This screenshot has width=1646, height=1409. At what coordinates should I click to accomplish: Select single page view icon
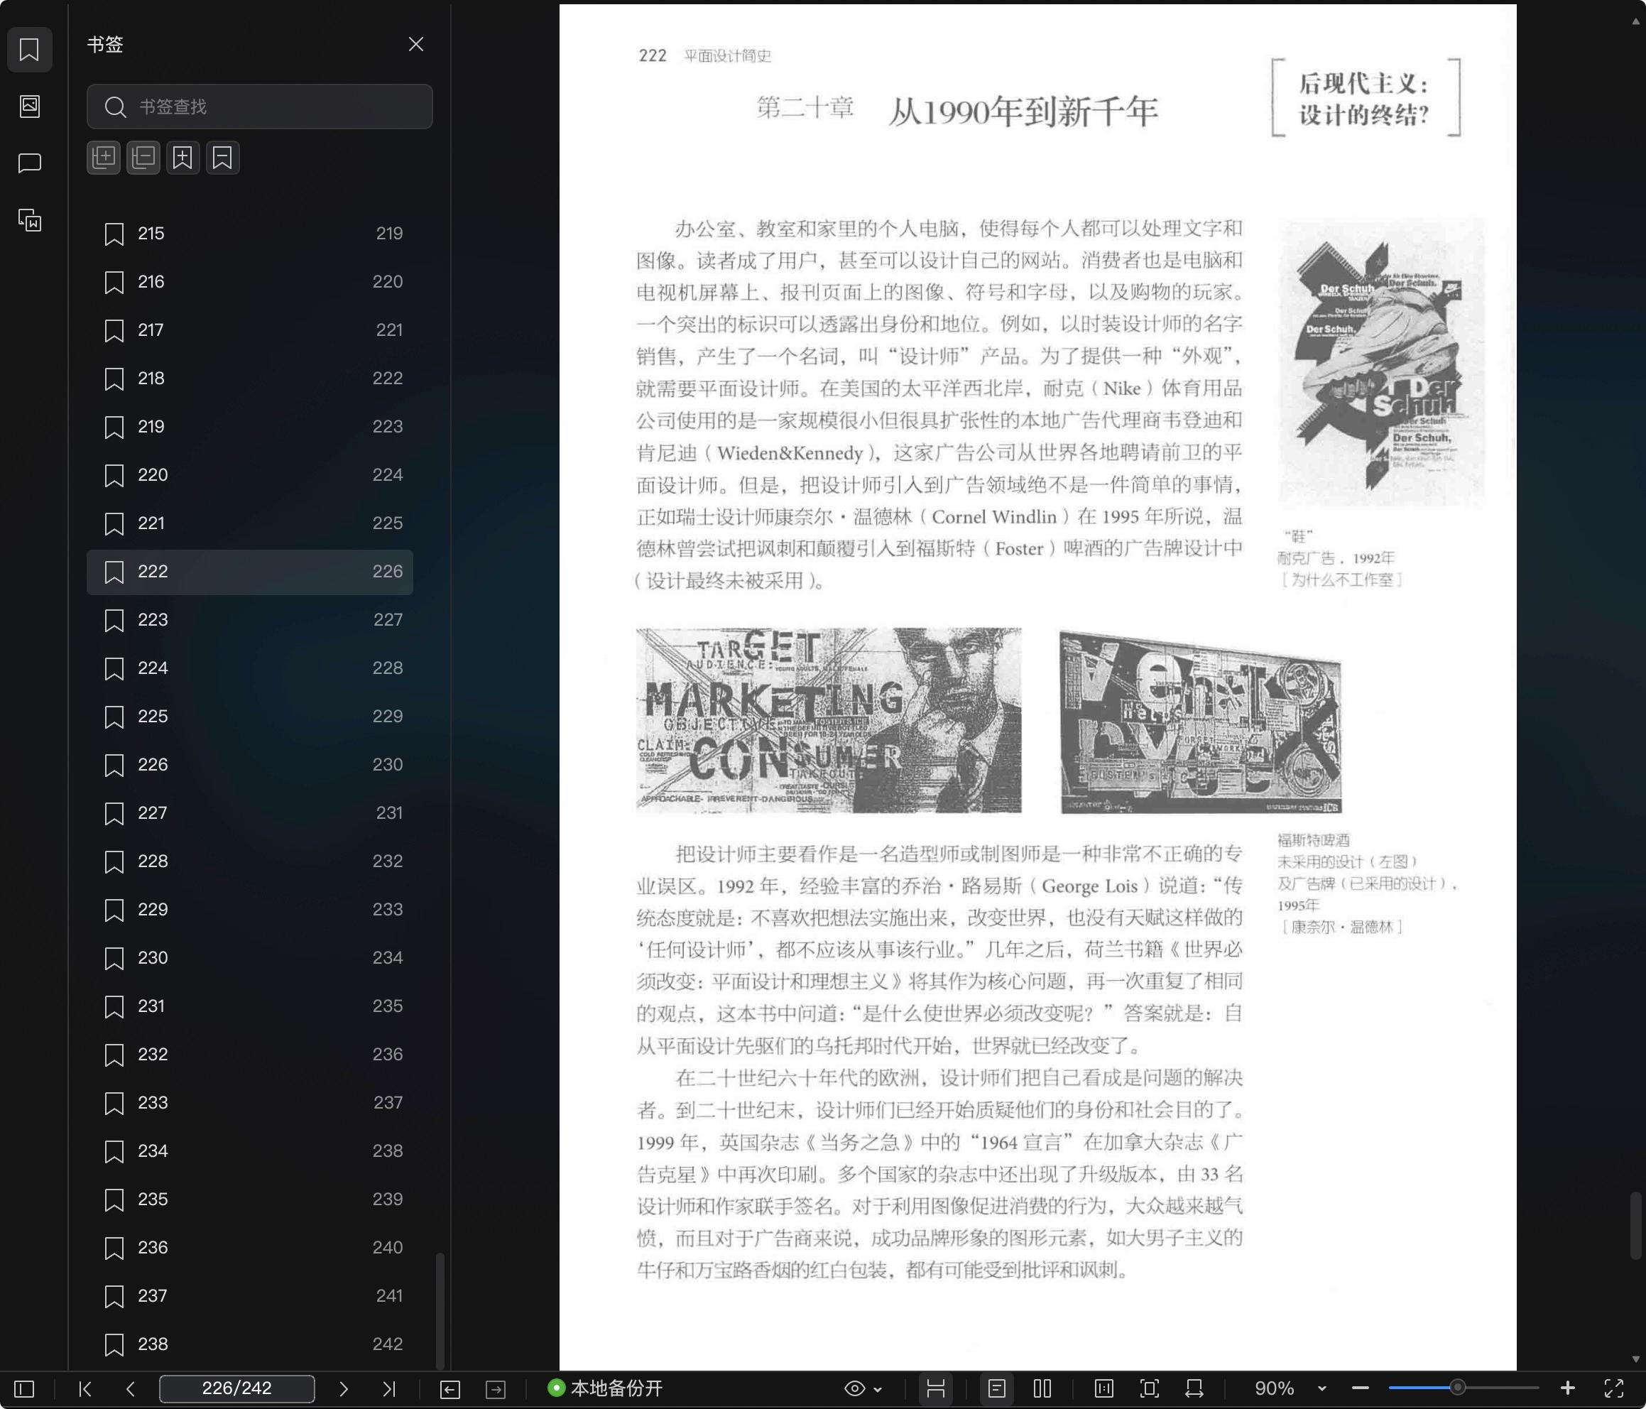[x=997, y=1389]
